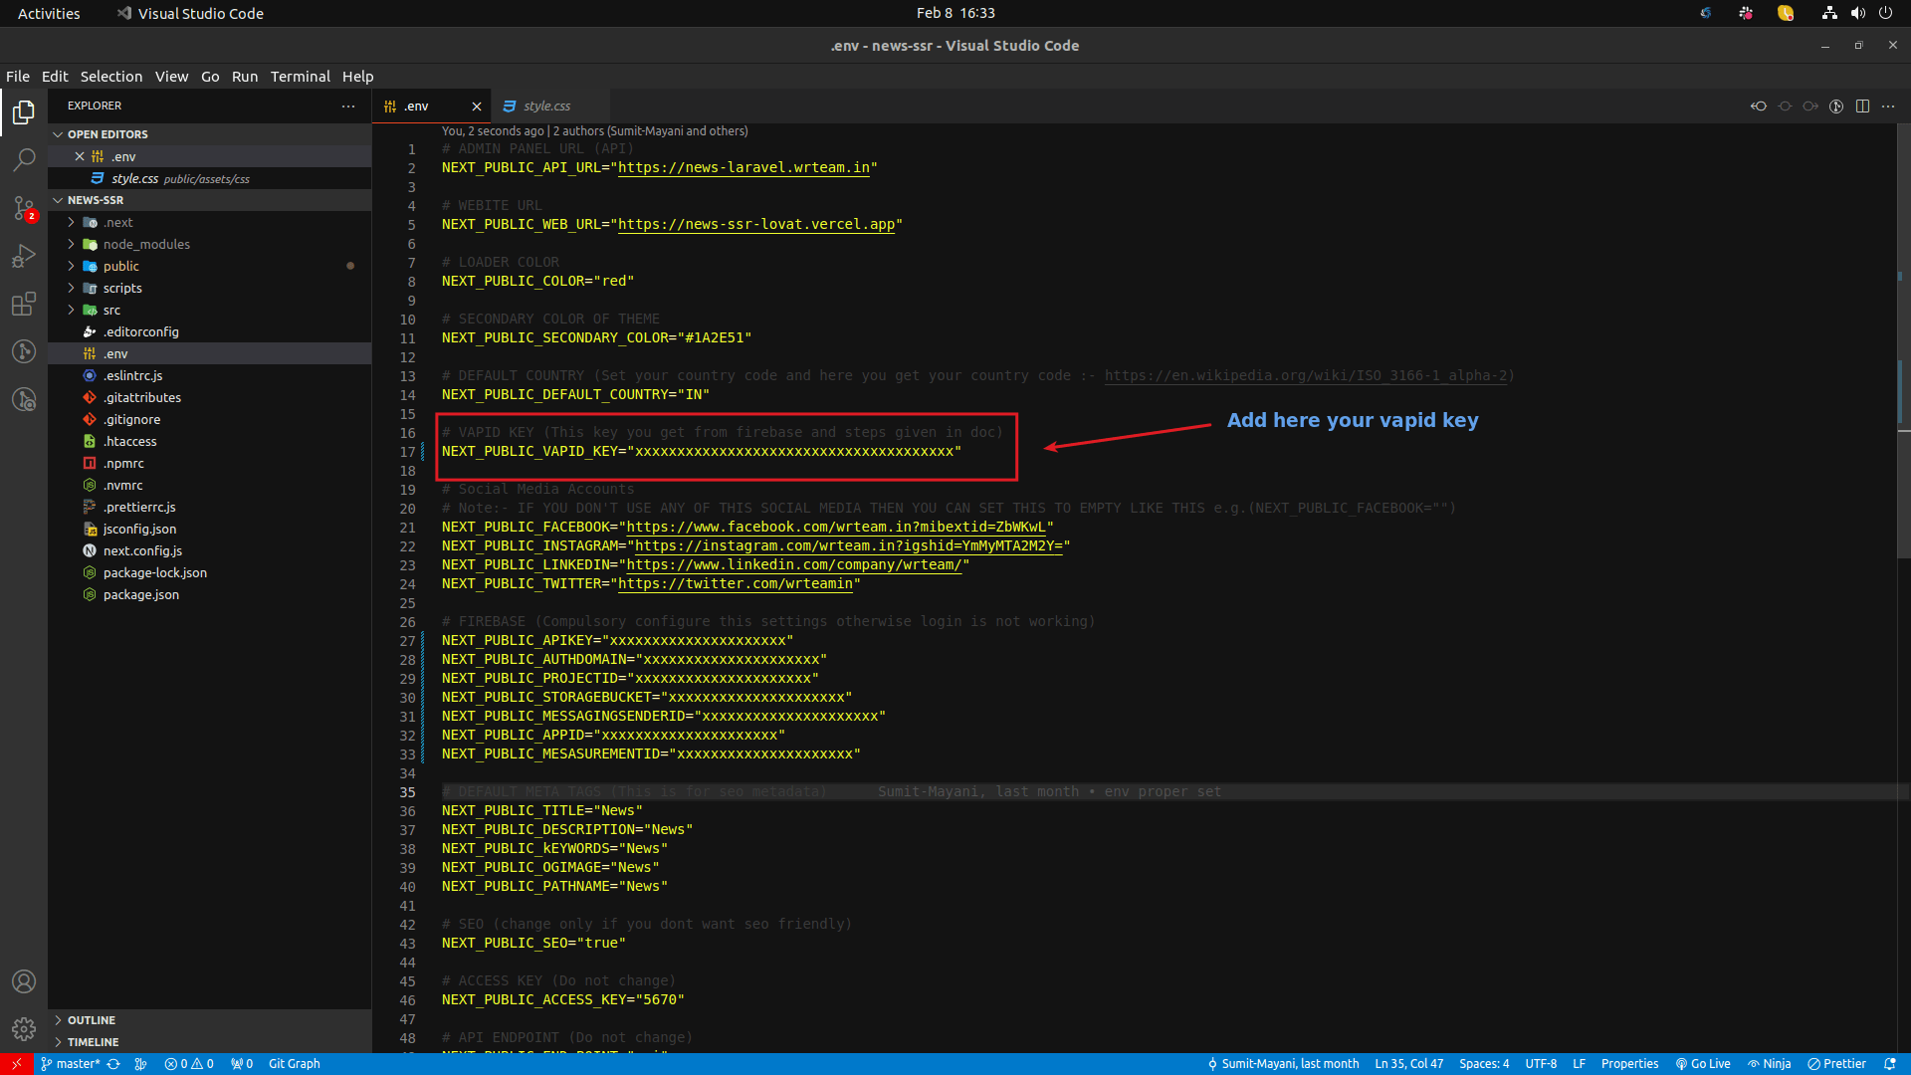The image size is (1911, 1075).
Task: Toggle system volume icon in top bar
Action: pos(1857,13)
